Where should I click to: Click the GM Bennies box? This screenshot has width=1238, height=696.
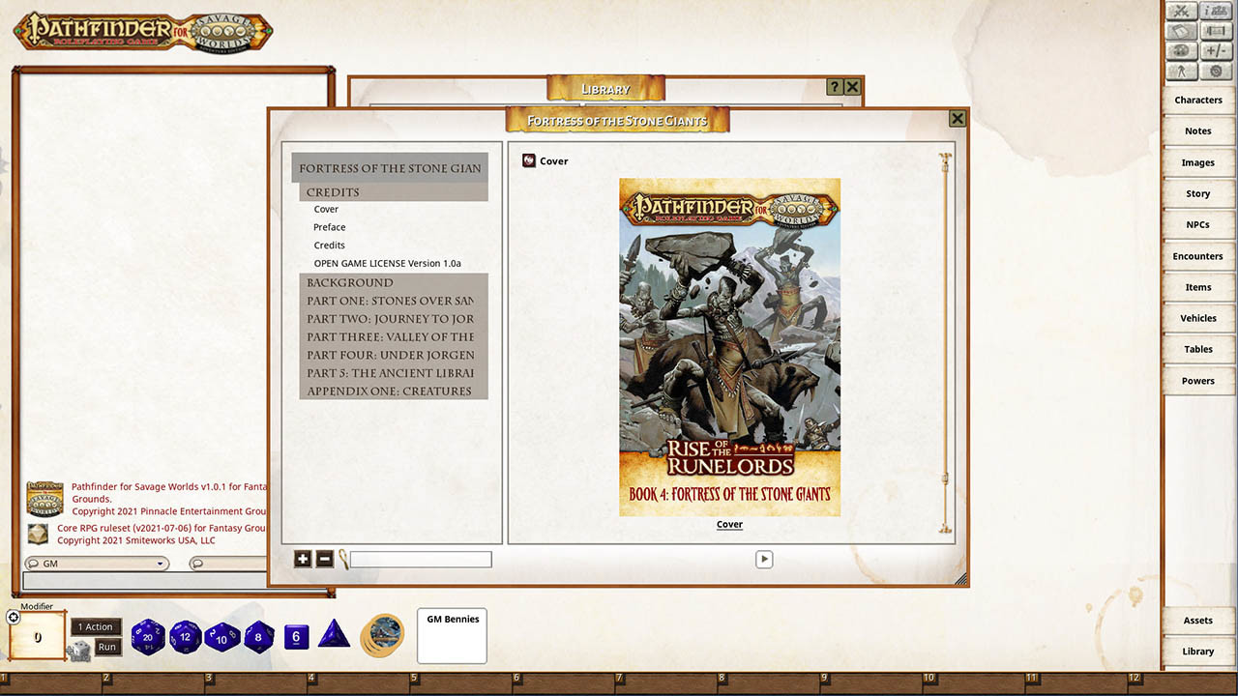tap(452, 635)
